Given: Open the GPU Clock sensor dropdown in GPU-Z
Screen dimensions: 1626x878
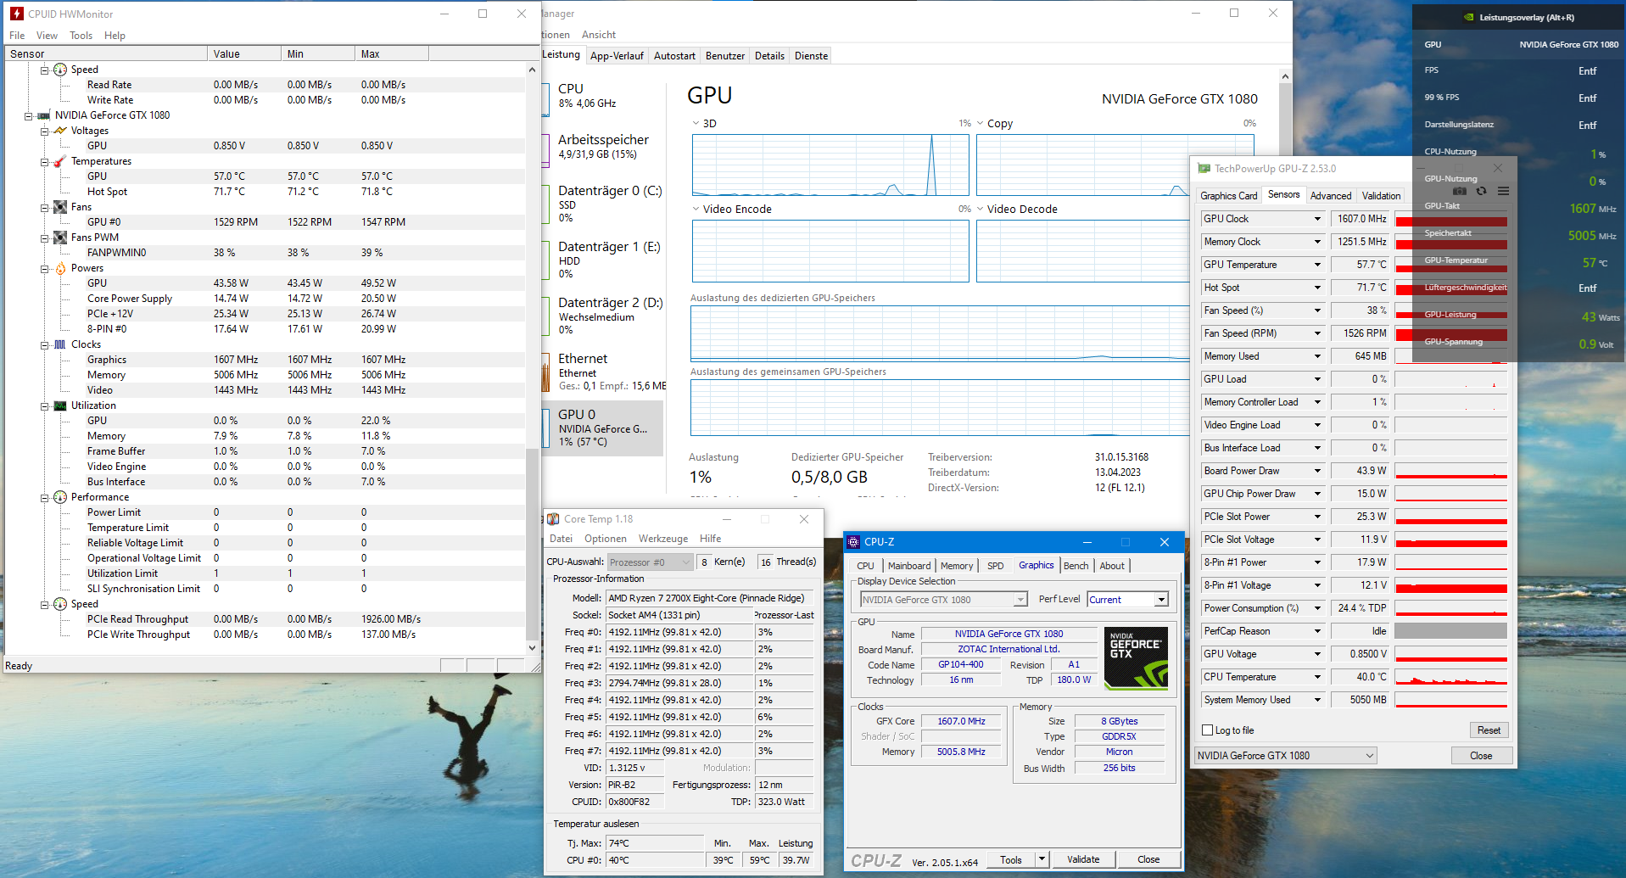Looking at the screenshot, I should (x=1317, y=219).
